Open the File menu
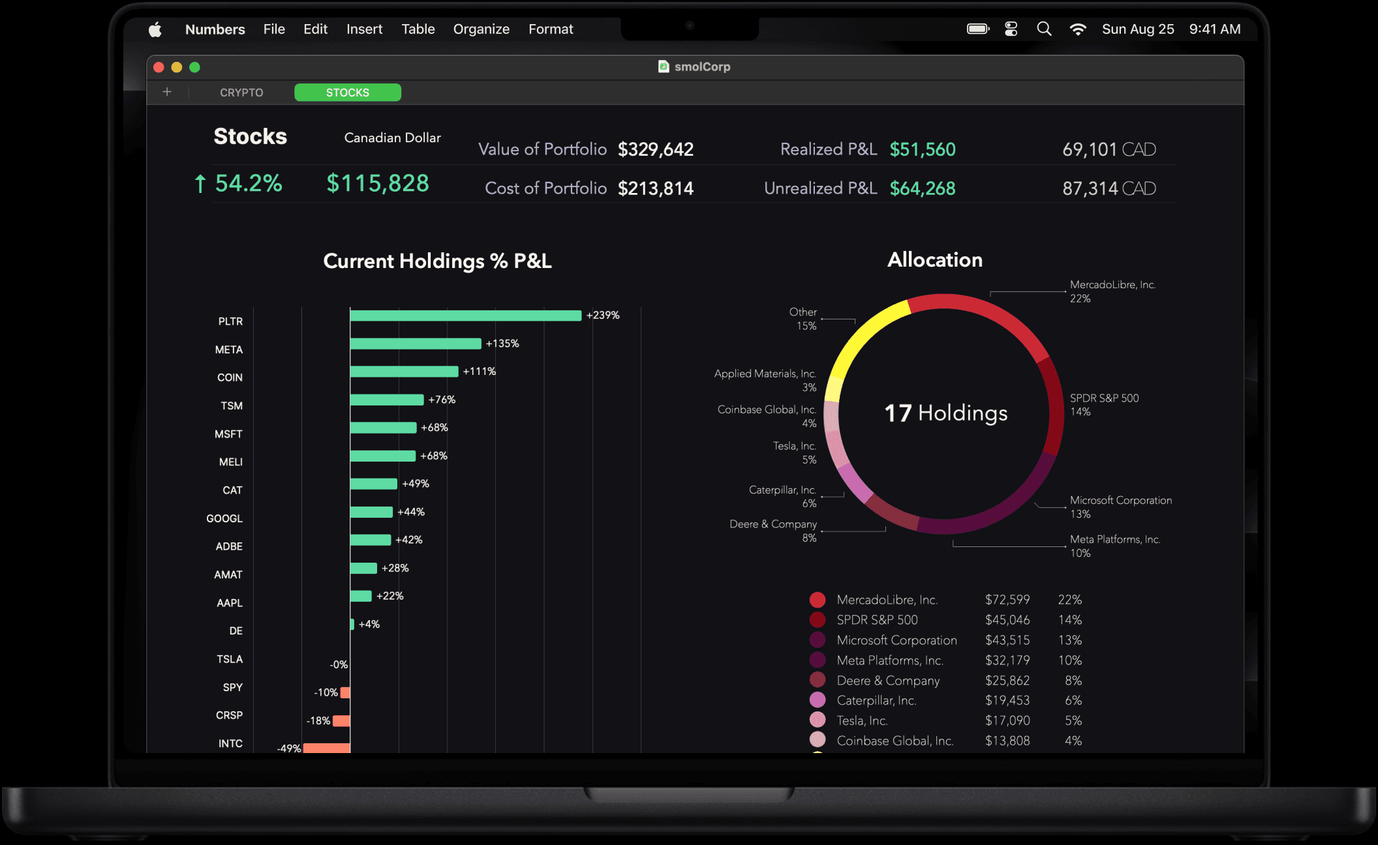 click(274, 29)
